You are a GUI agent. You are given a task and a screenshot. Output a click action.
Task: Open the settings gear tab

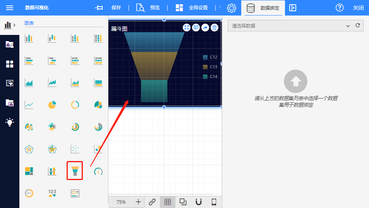232,8
